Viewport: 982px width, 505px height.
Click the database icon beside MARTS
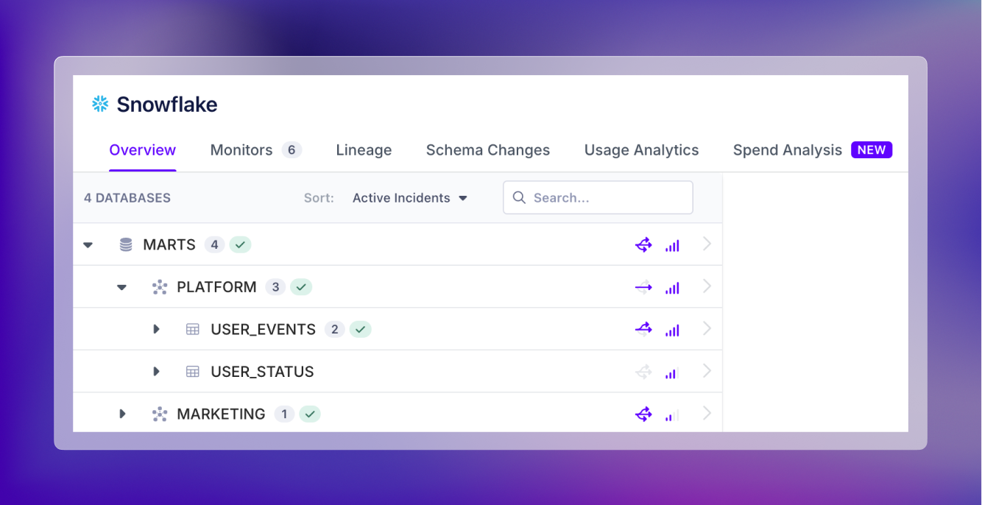(x=124, y=244)
